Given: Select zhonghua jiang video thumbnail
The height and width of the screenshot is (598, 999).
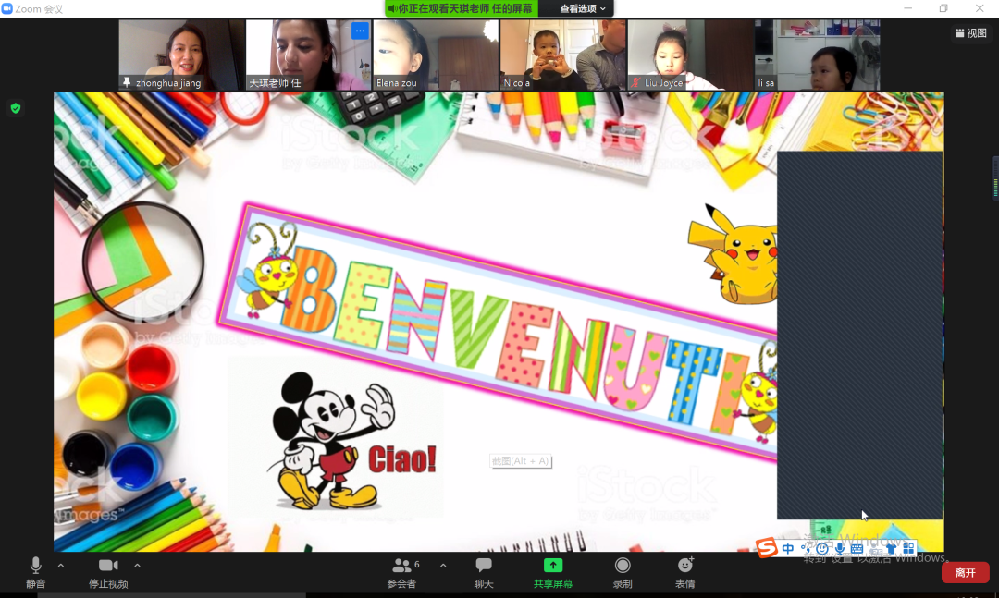Looking at the screenshot, I should click(181, 55).
